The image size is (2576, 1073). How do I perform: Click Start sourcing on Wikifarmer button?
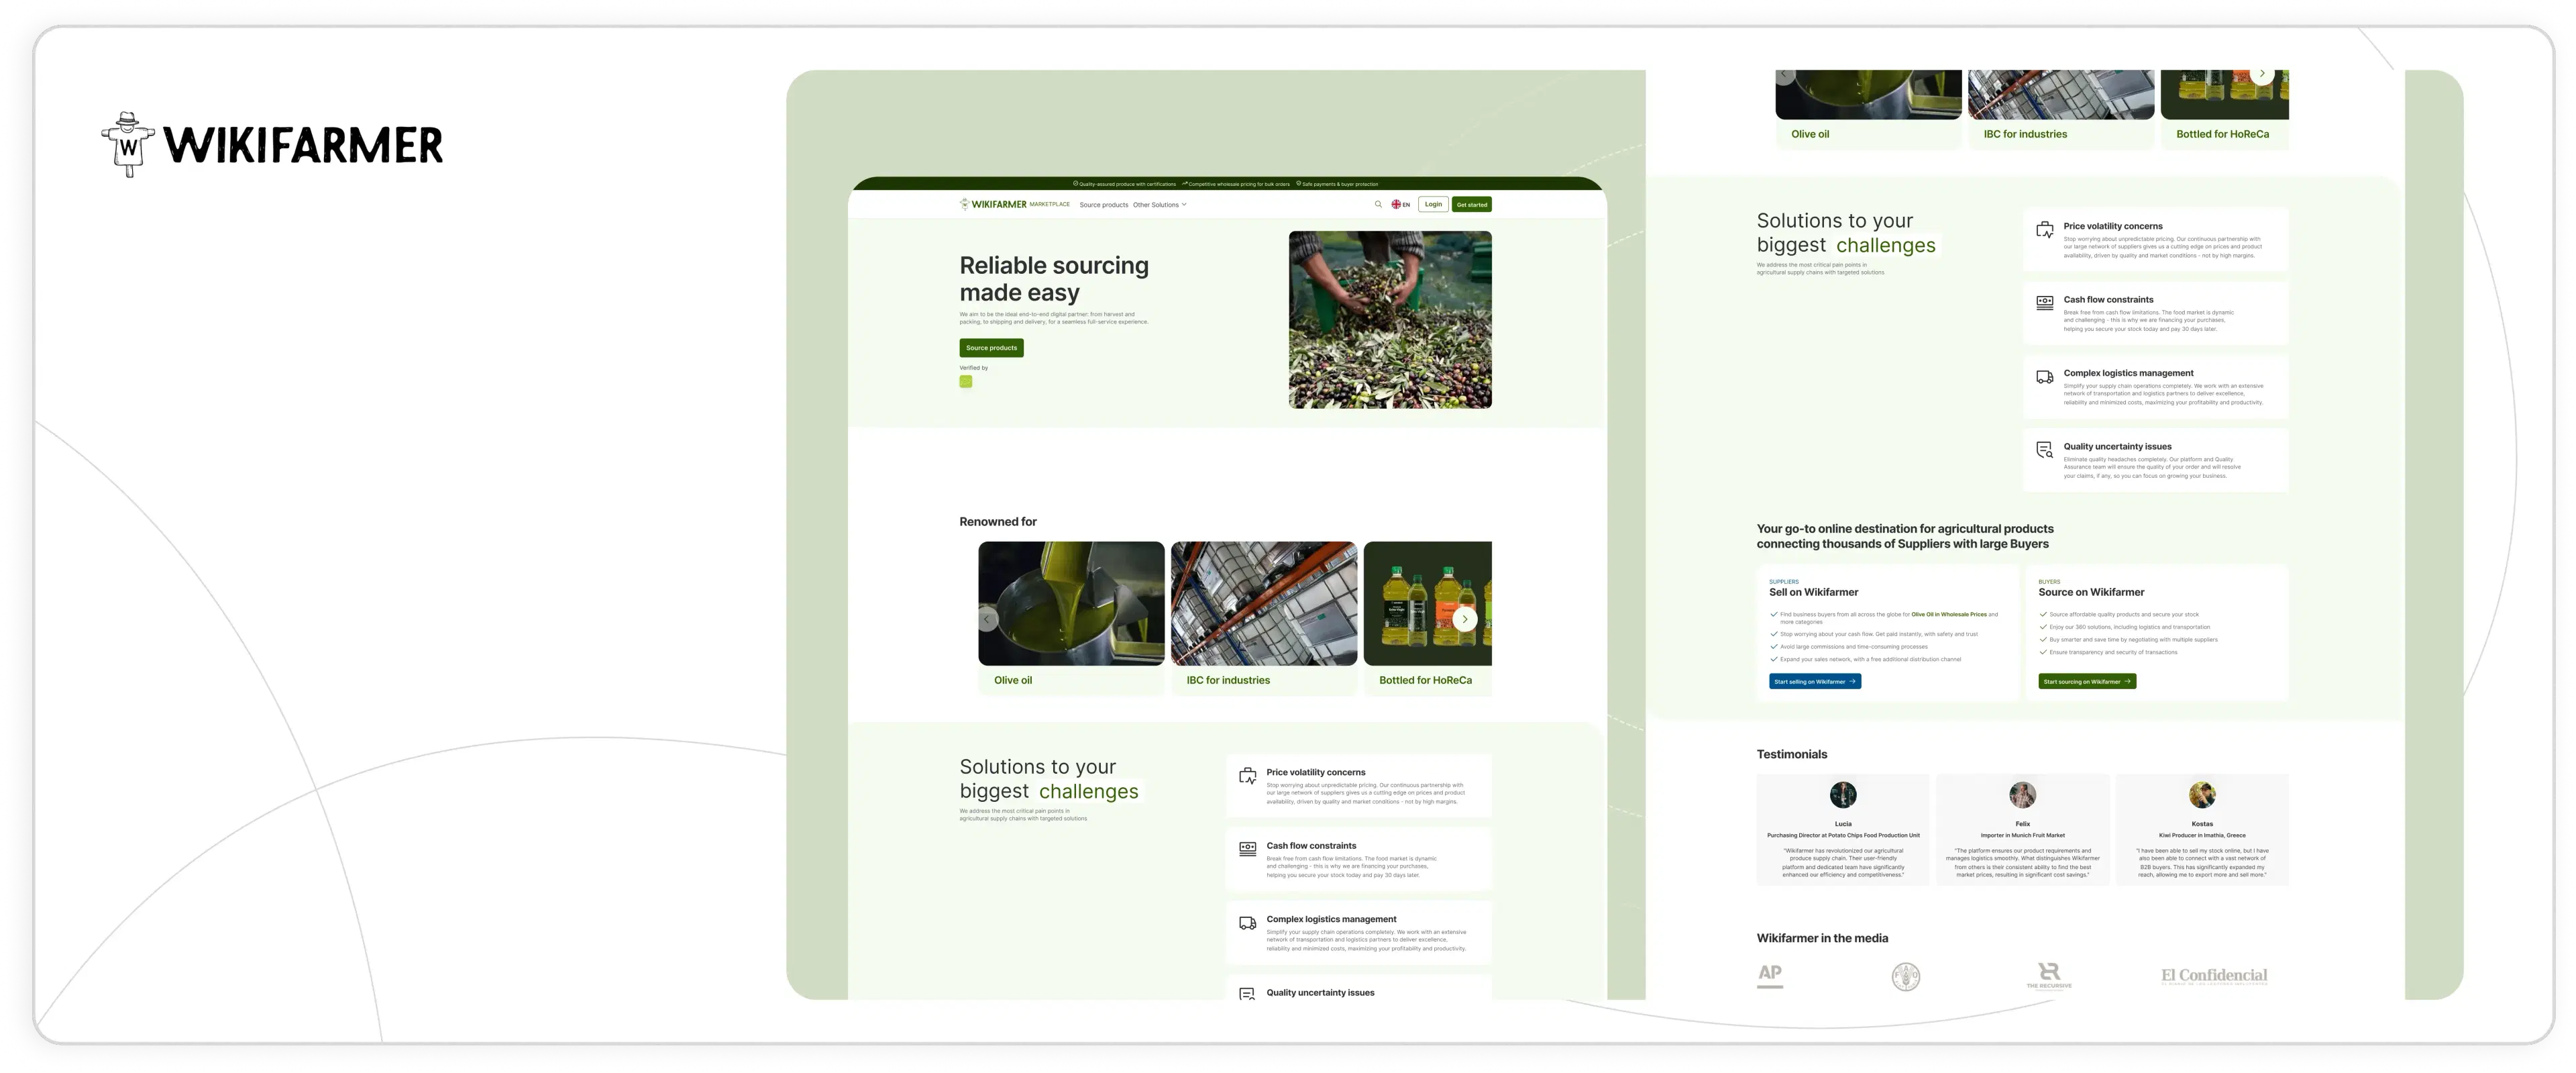pos(2087,681)
